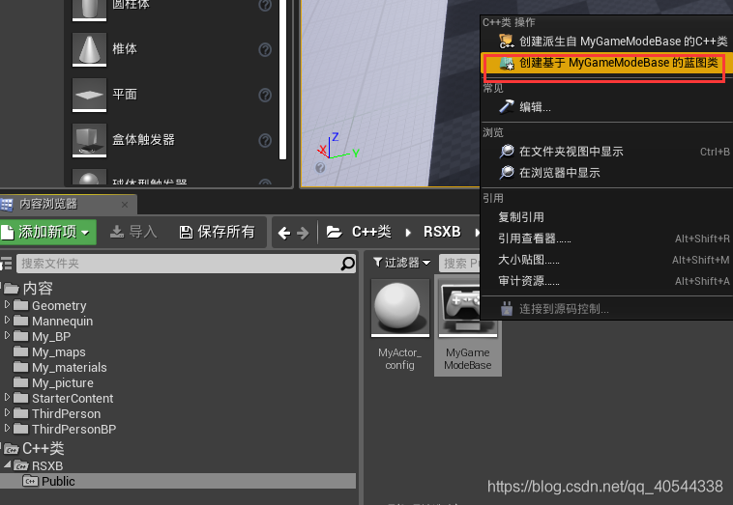Screen dimensions: 733x505
Task: Expand the ThirdPerson folder
Action: [7, 412]
